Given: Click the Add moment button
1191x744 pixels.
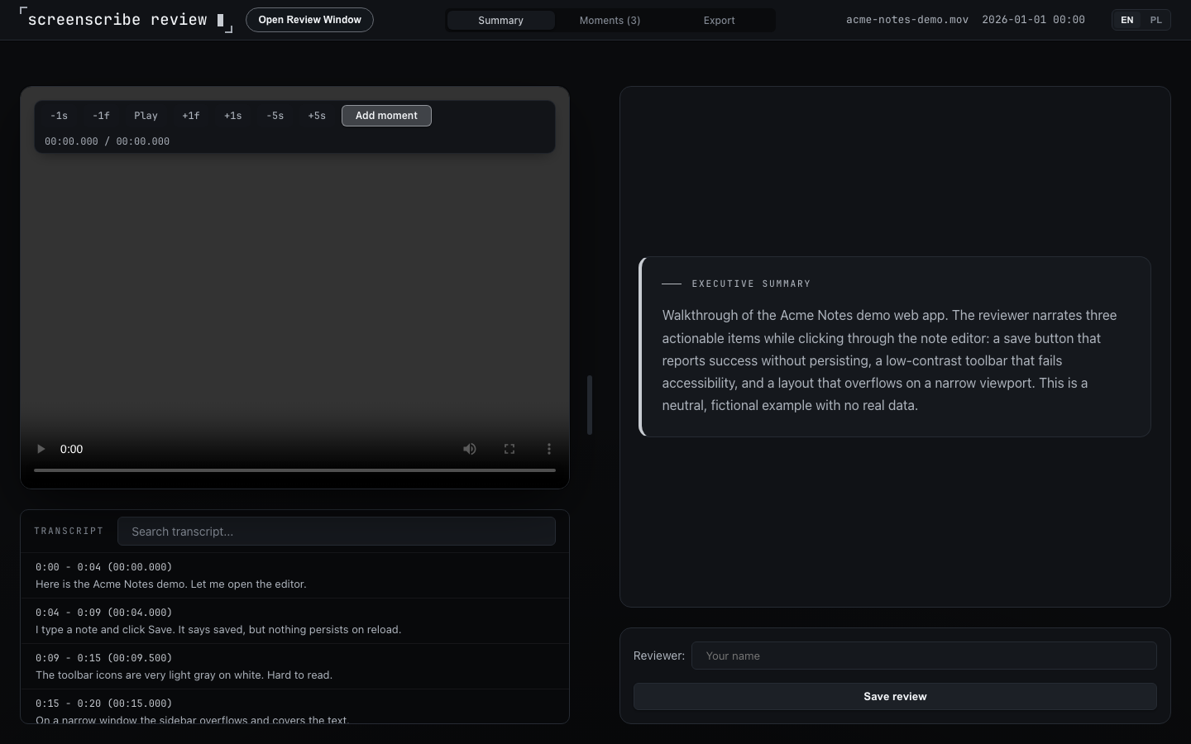Looking at the screenshot, I should coord(386,116).
